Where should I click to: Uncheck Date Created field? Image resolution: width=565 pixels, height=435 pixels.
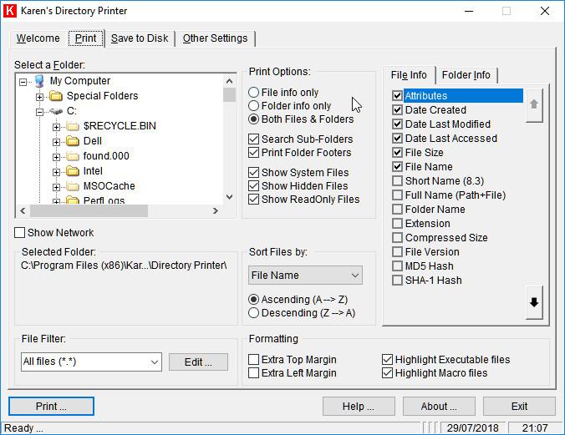click(x=397, y=110)
